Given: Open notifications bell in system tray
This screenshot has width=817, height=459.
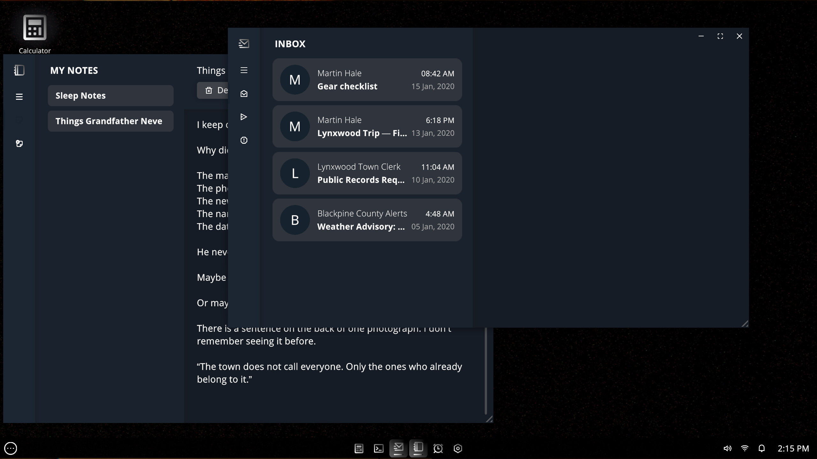Looking at the screenshot, I should pos(762,448).
